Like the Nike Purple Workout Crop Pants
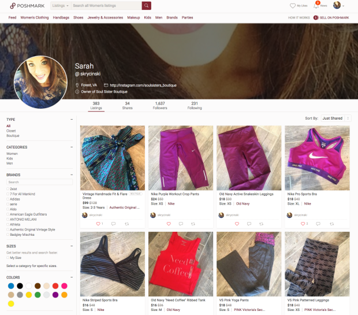Viewport: 358px width, 315px height. (169, 224)
